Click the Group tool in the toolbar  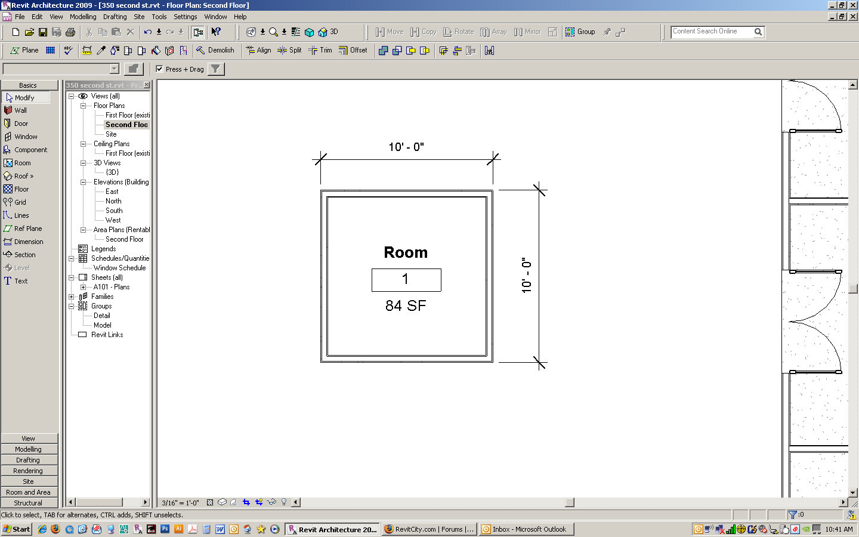(x=580, y=32)
